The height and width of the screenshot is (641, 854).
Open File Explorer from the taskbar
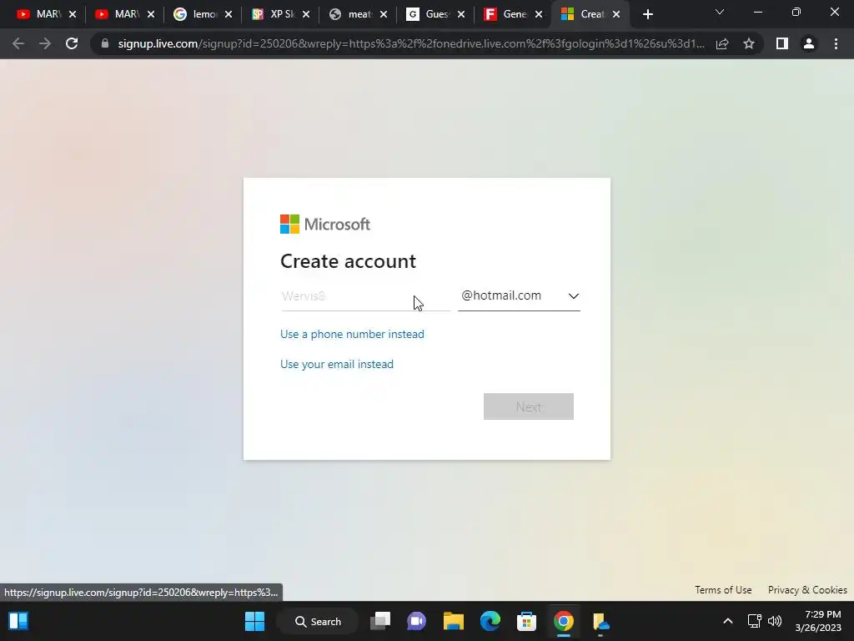click(453, 621)
